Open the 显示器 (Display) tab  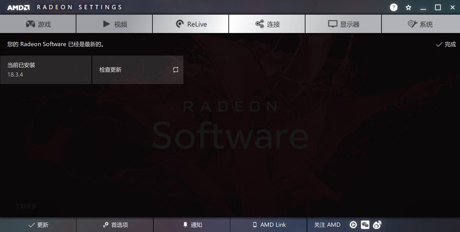point(343,24)
